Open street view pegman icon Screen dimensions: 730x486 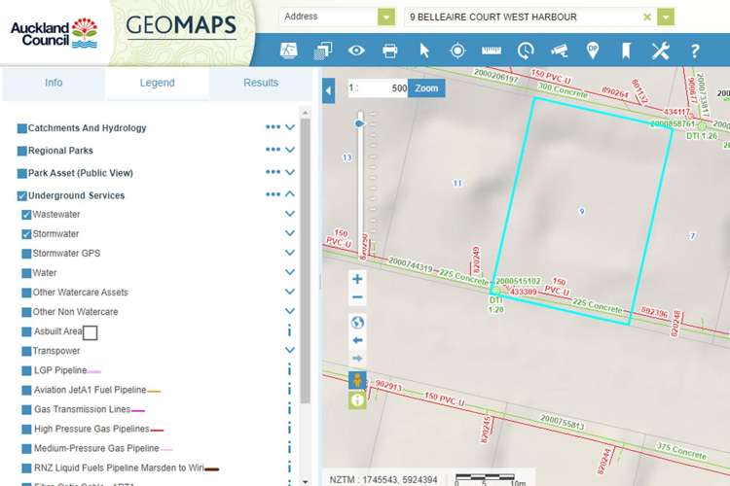pos(357,379)
